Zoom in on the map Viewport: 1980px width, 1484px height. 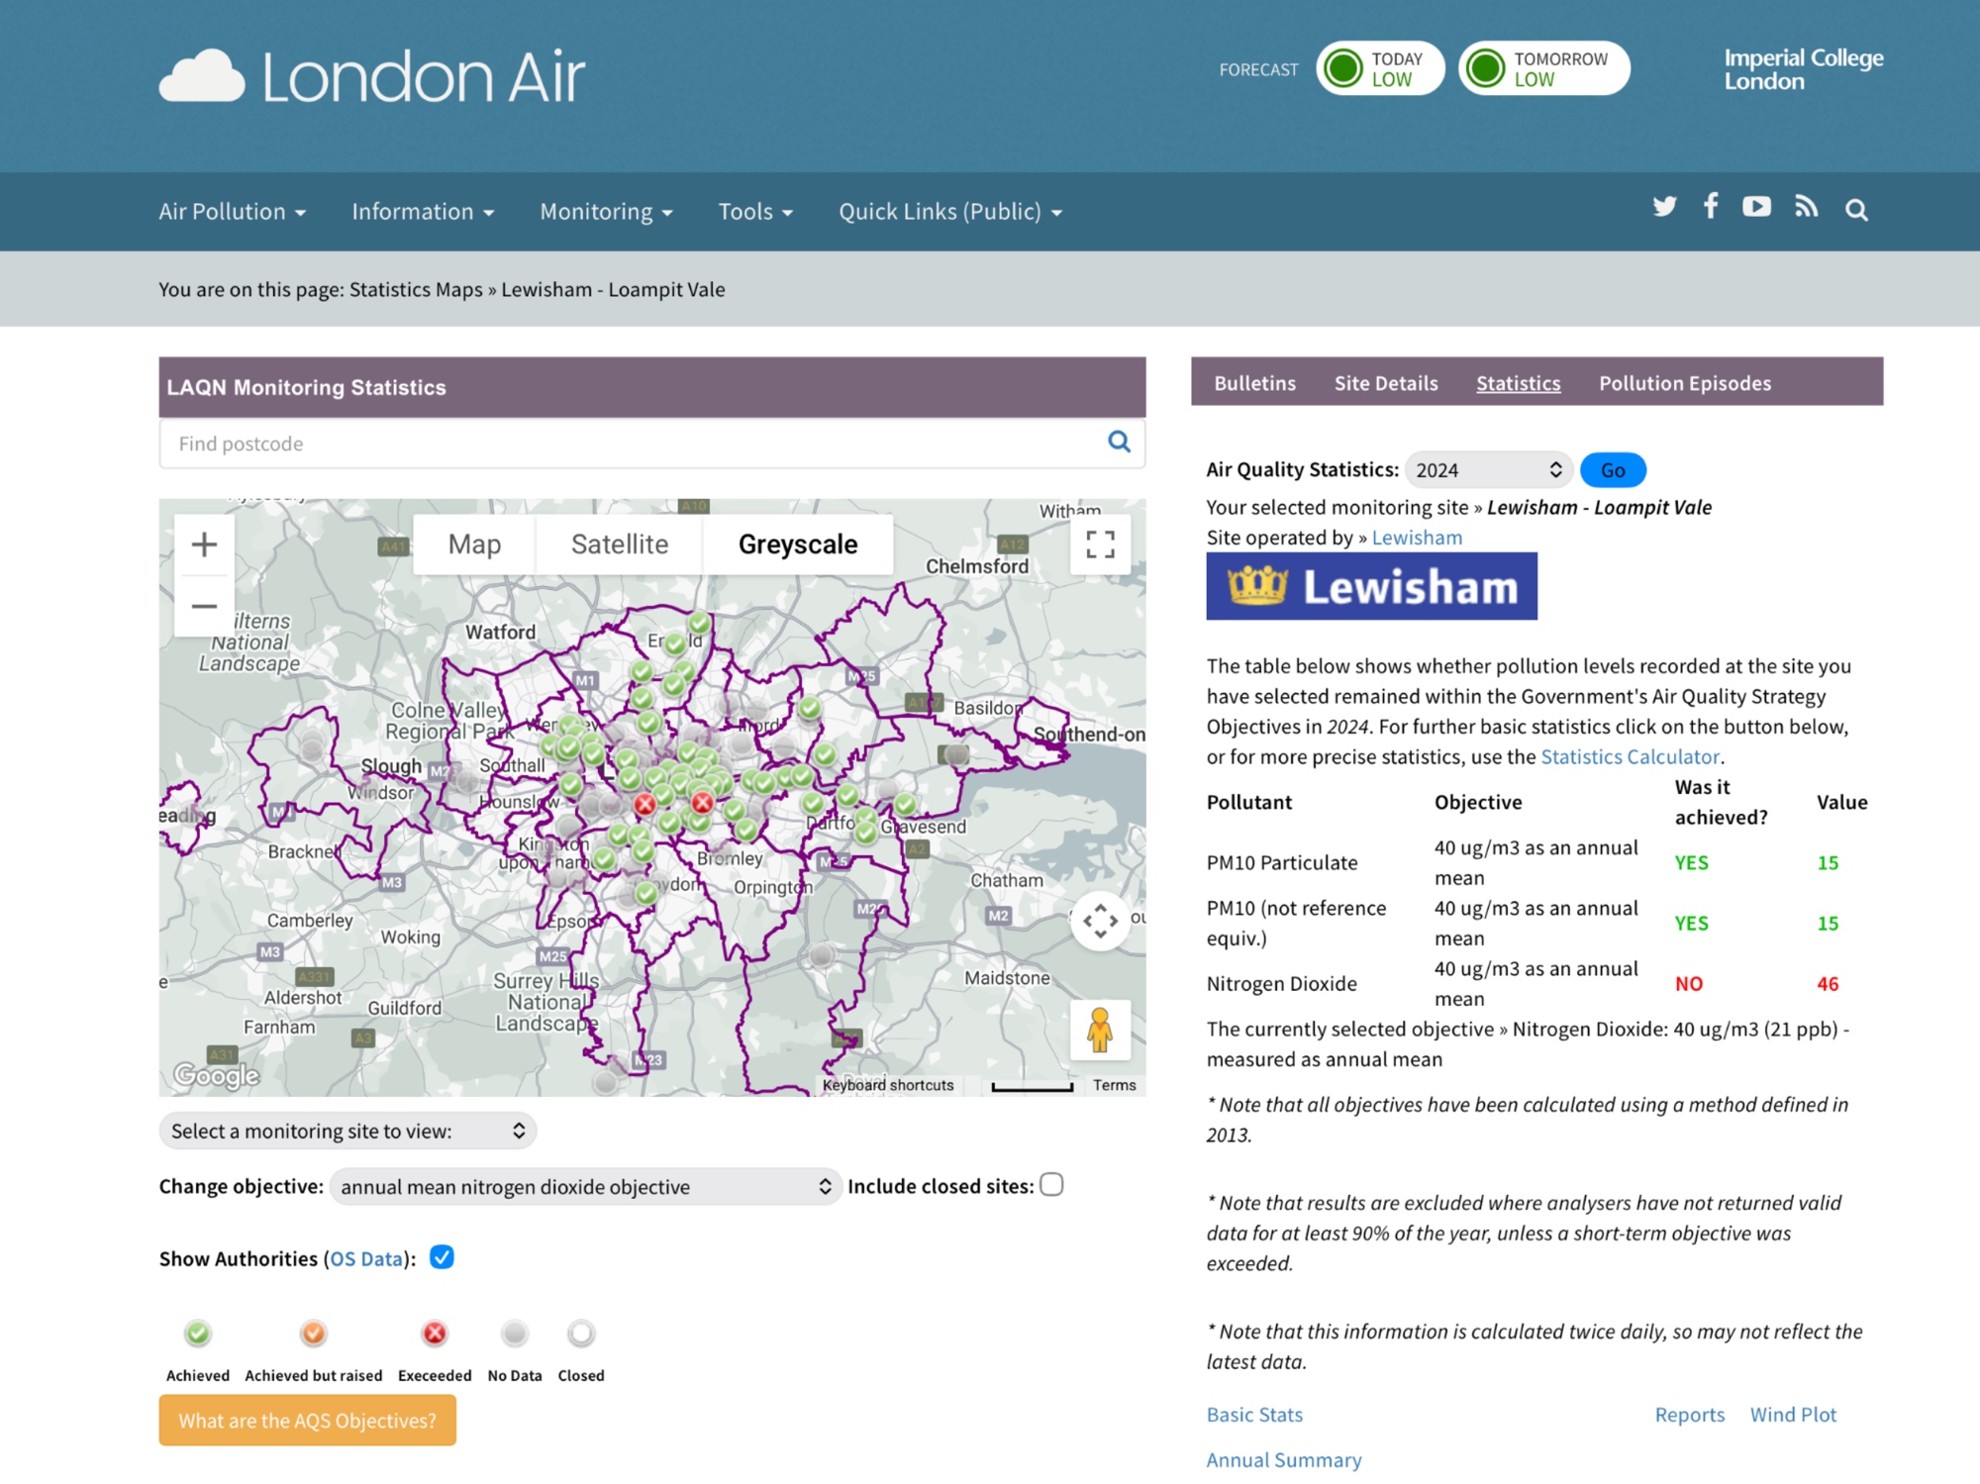coord(204,544)
